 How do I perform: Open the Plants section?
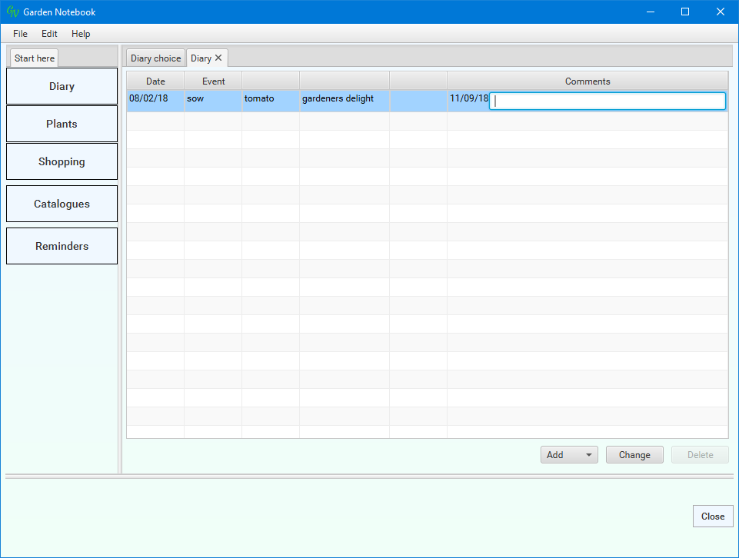(x=62, y=124)
